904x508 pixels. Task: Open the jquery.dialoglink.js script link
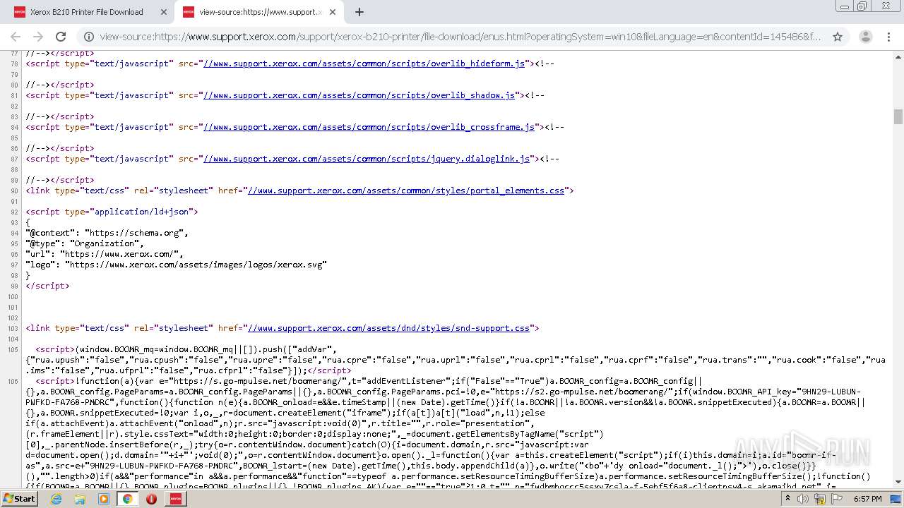(367, 159)
